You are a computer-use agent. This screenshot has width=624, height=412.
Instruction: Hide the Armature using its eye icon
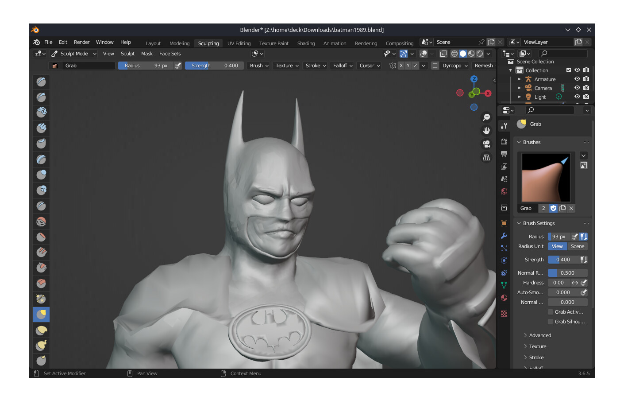[577, 79]
